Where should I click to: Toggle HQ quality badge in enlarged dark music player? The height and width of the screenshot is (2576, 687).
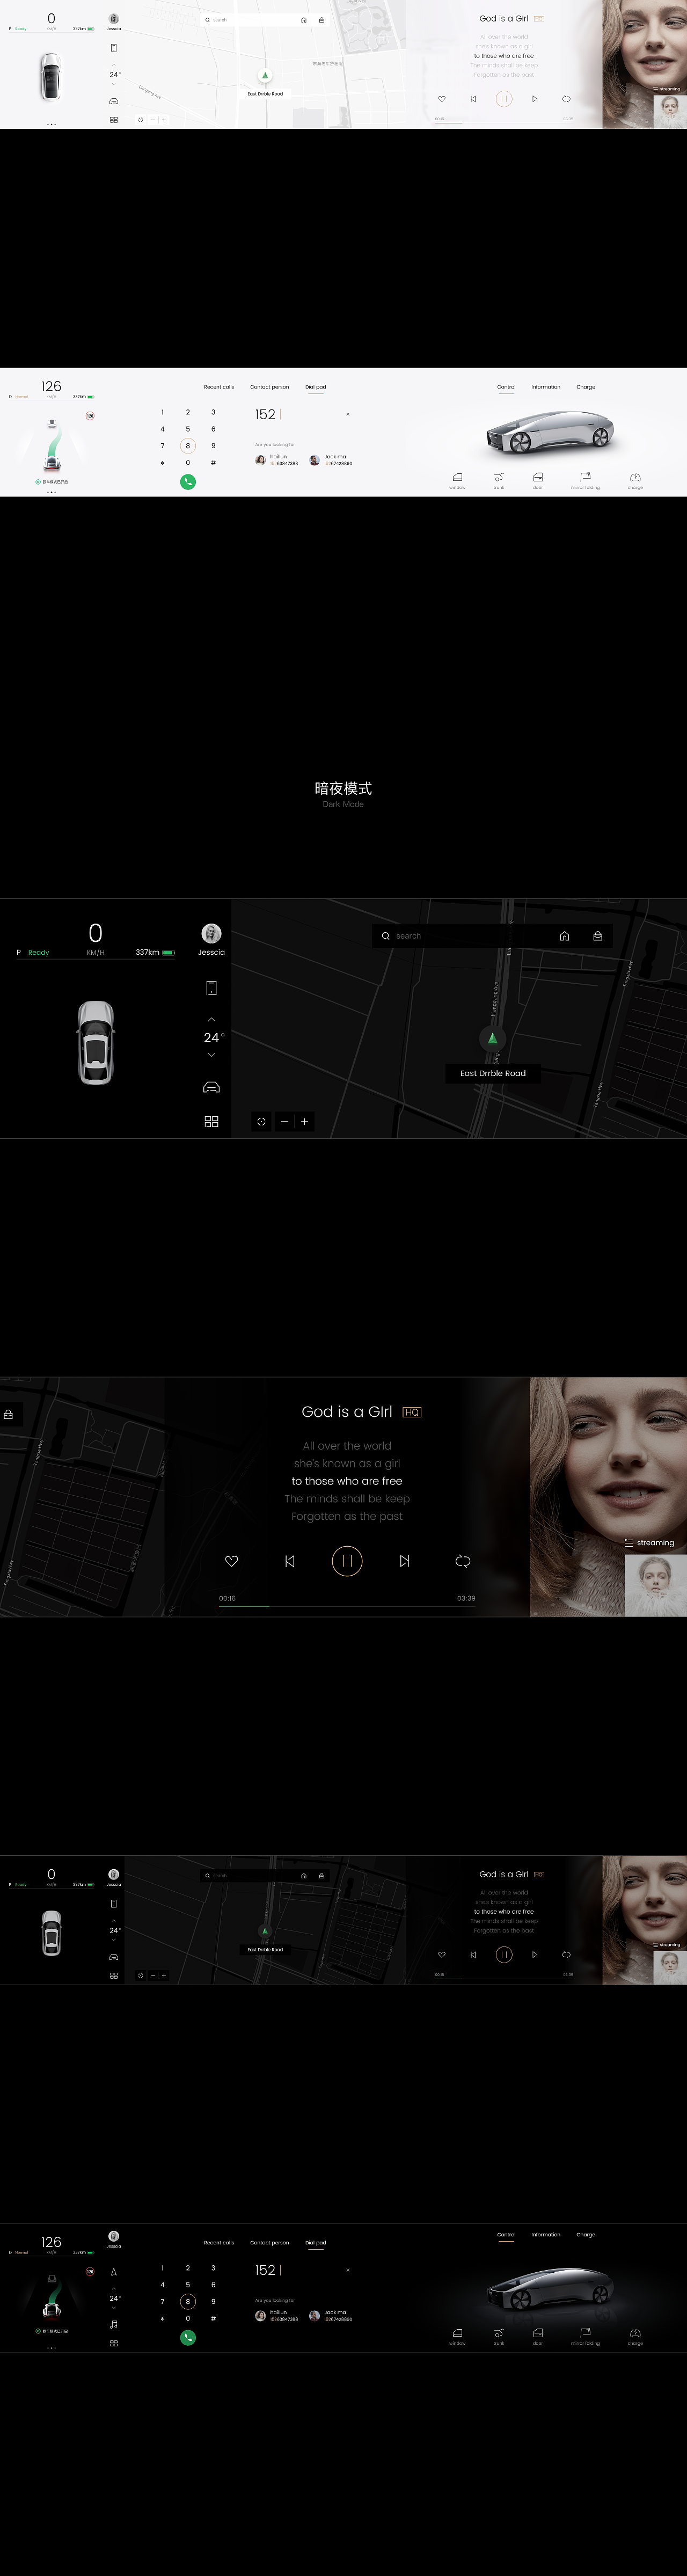(411, 1412)
